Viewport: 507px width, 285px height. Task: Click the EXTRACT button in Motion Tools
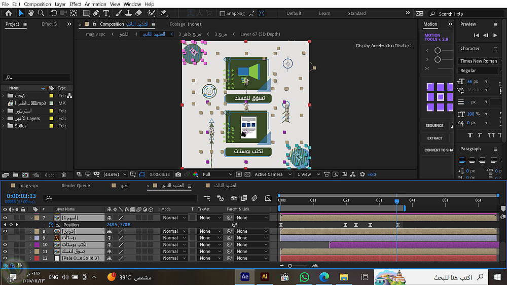pyautogui.click(x=434, y=138)
